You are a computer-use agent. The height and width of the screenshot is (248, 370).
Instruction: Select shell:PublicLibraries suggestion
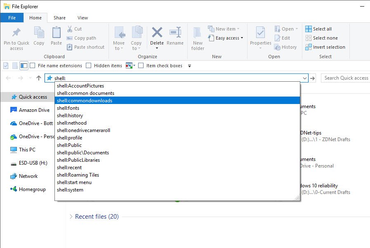pos(177,160)
